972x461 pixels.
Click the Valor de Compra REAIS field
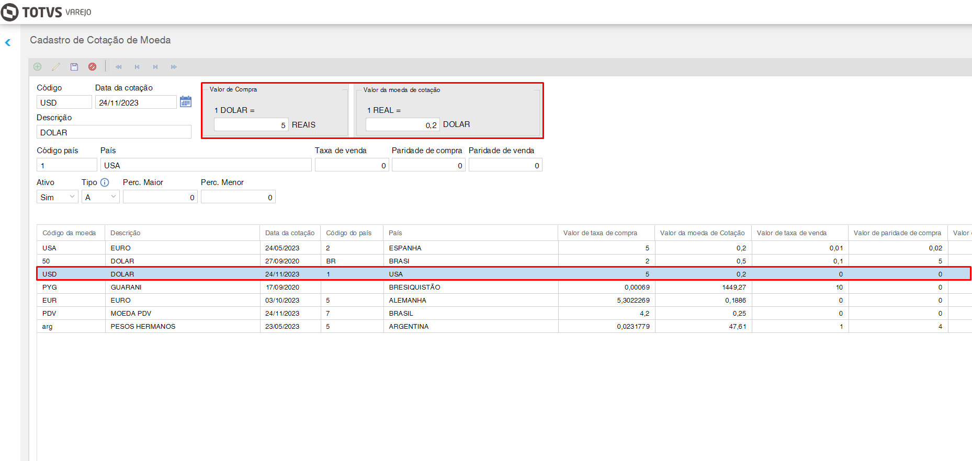[251, 125]
